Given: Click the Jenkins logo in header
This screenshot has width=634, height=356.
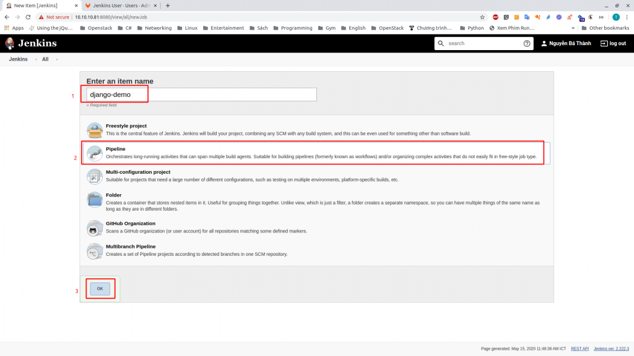Looking at the screenshot, I should pos(31,43).
